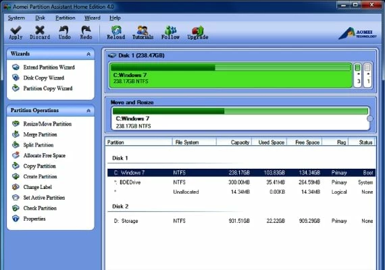The width and height of the screenshot is (385, 270).
Task: Sort by the Partition column header
Action: click(x=138, y=142)
